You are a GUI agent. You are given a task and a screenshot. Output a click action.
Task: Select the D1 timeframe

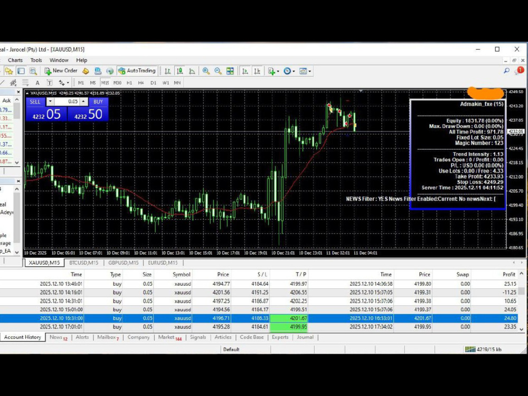click(153, 83)
